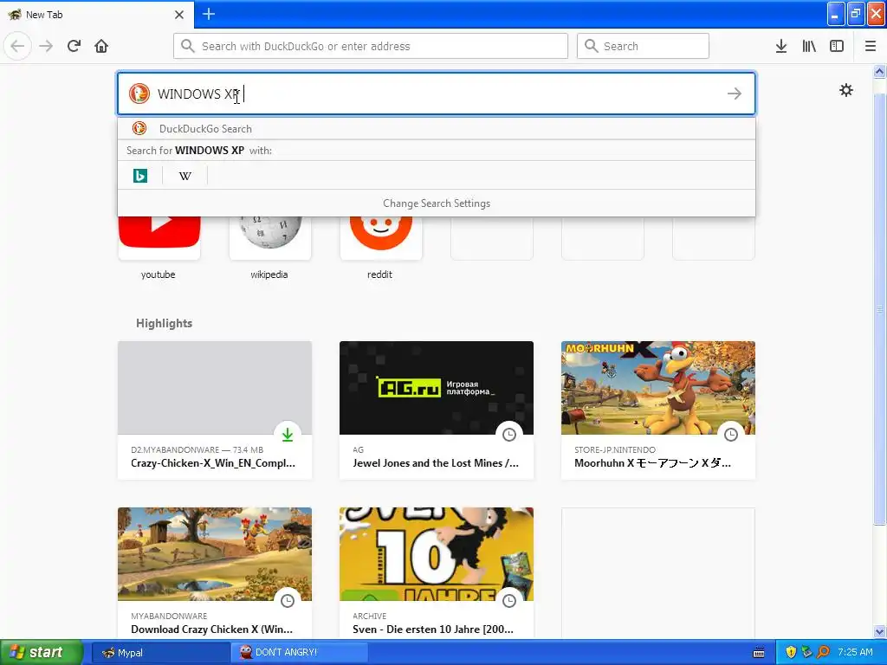This screenshot has height=665, width=887.
Task: Click the green download badge on D2.MYABANDONWARE card
Action: 288,435
